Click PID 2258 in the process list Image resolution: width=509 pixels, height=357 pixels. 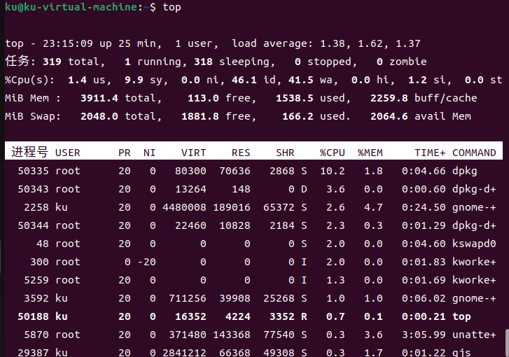tap(36, 207)
